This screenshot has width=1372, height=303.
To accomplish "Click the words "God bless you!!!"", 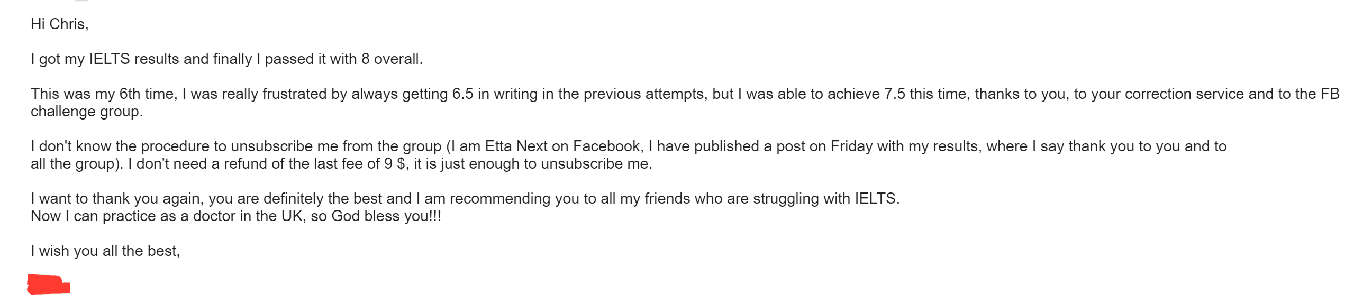I will [x=386, y=216].
